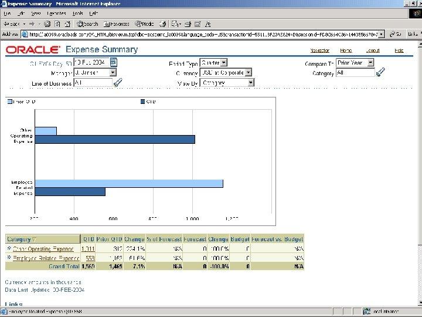
Task: Open the Employee Related Expense link
Action: point(46,258)
